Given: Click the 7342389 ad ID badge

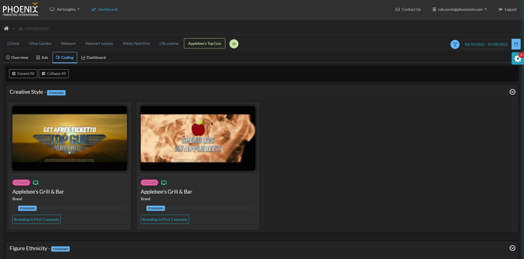Looking at the screenshot, I should pyautogui.click(x=150, y=183).
